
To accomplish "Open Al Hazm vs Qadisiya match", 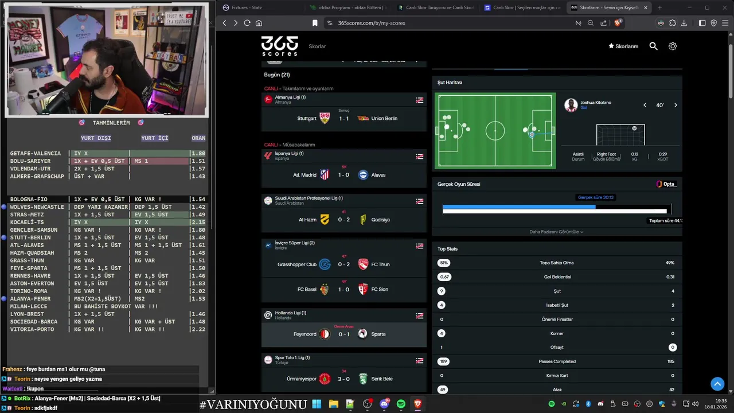I will 344,220.
